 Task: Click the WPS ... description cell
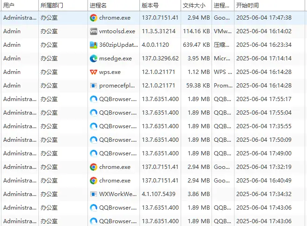(x=223, y=72)
